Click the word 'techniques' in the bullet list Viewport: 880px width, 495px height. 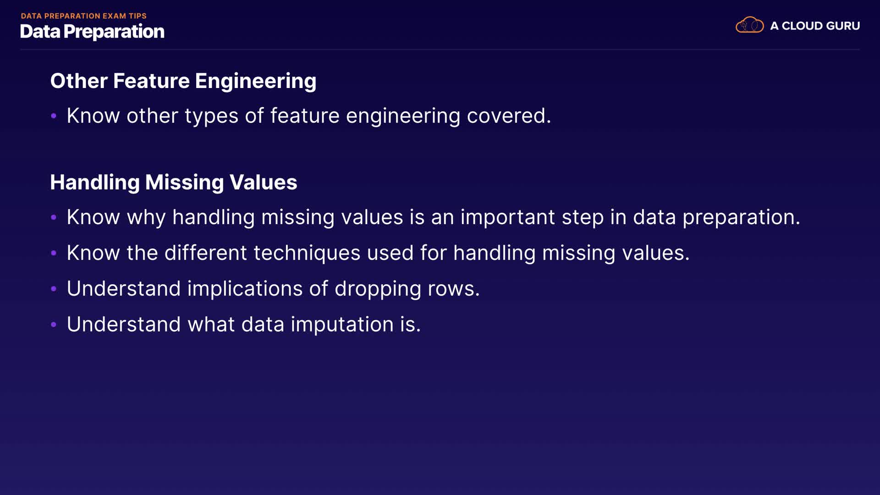pos(307,253)
